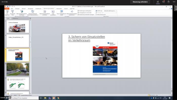Viewport: 177px width, 100px height.
Task: Enable 'Referentenansicht' checkbox
Action: coord(96,15)
